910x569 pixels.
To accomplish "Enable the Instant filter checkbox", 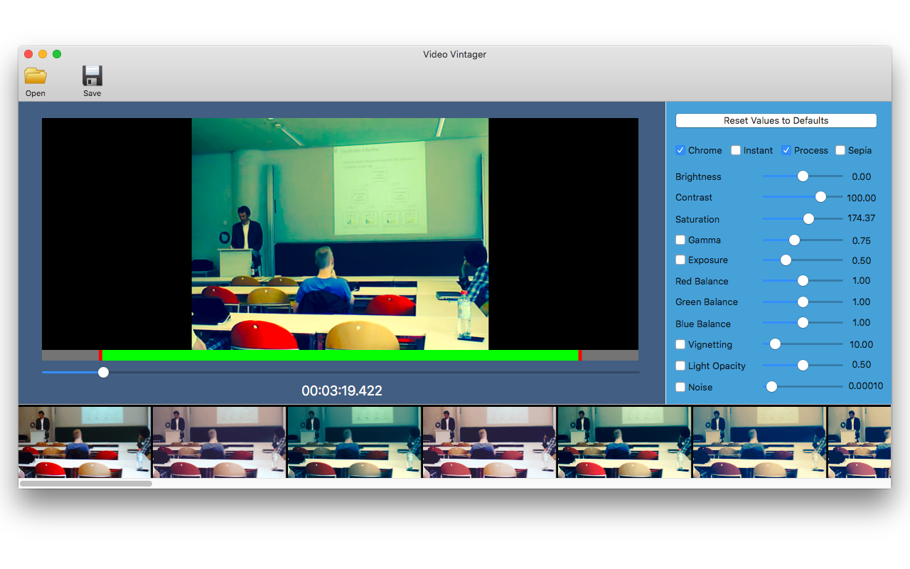I will (x=736, y=150).
